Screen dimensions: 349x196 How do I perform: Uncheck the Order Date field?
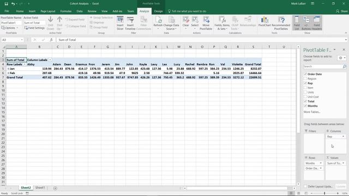click(x=305, y=74)
